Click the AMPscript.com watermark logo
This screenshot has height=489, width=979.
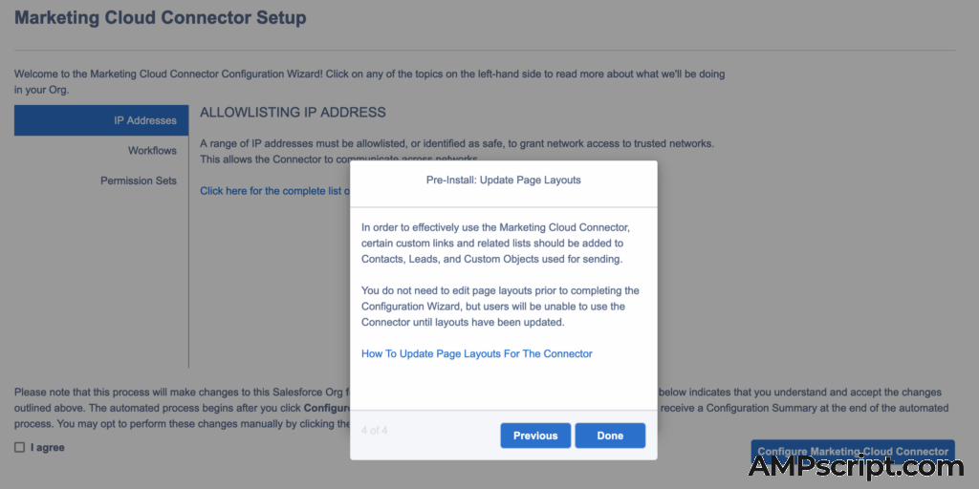click(856, 466)
